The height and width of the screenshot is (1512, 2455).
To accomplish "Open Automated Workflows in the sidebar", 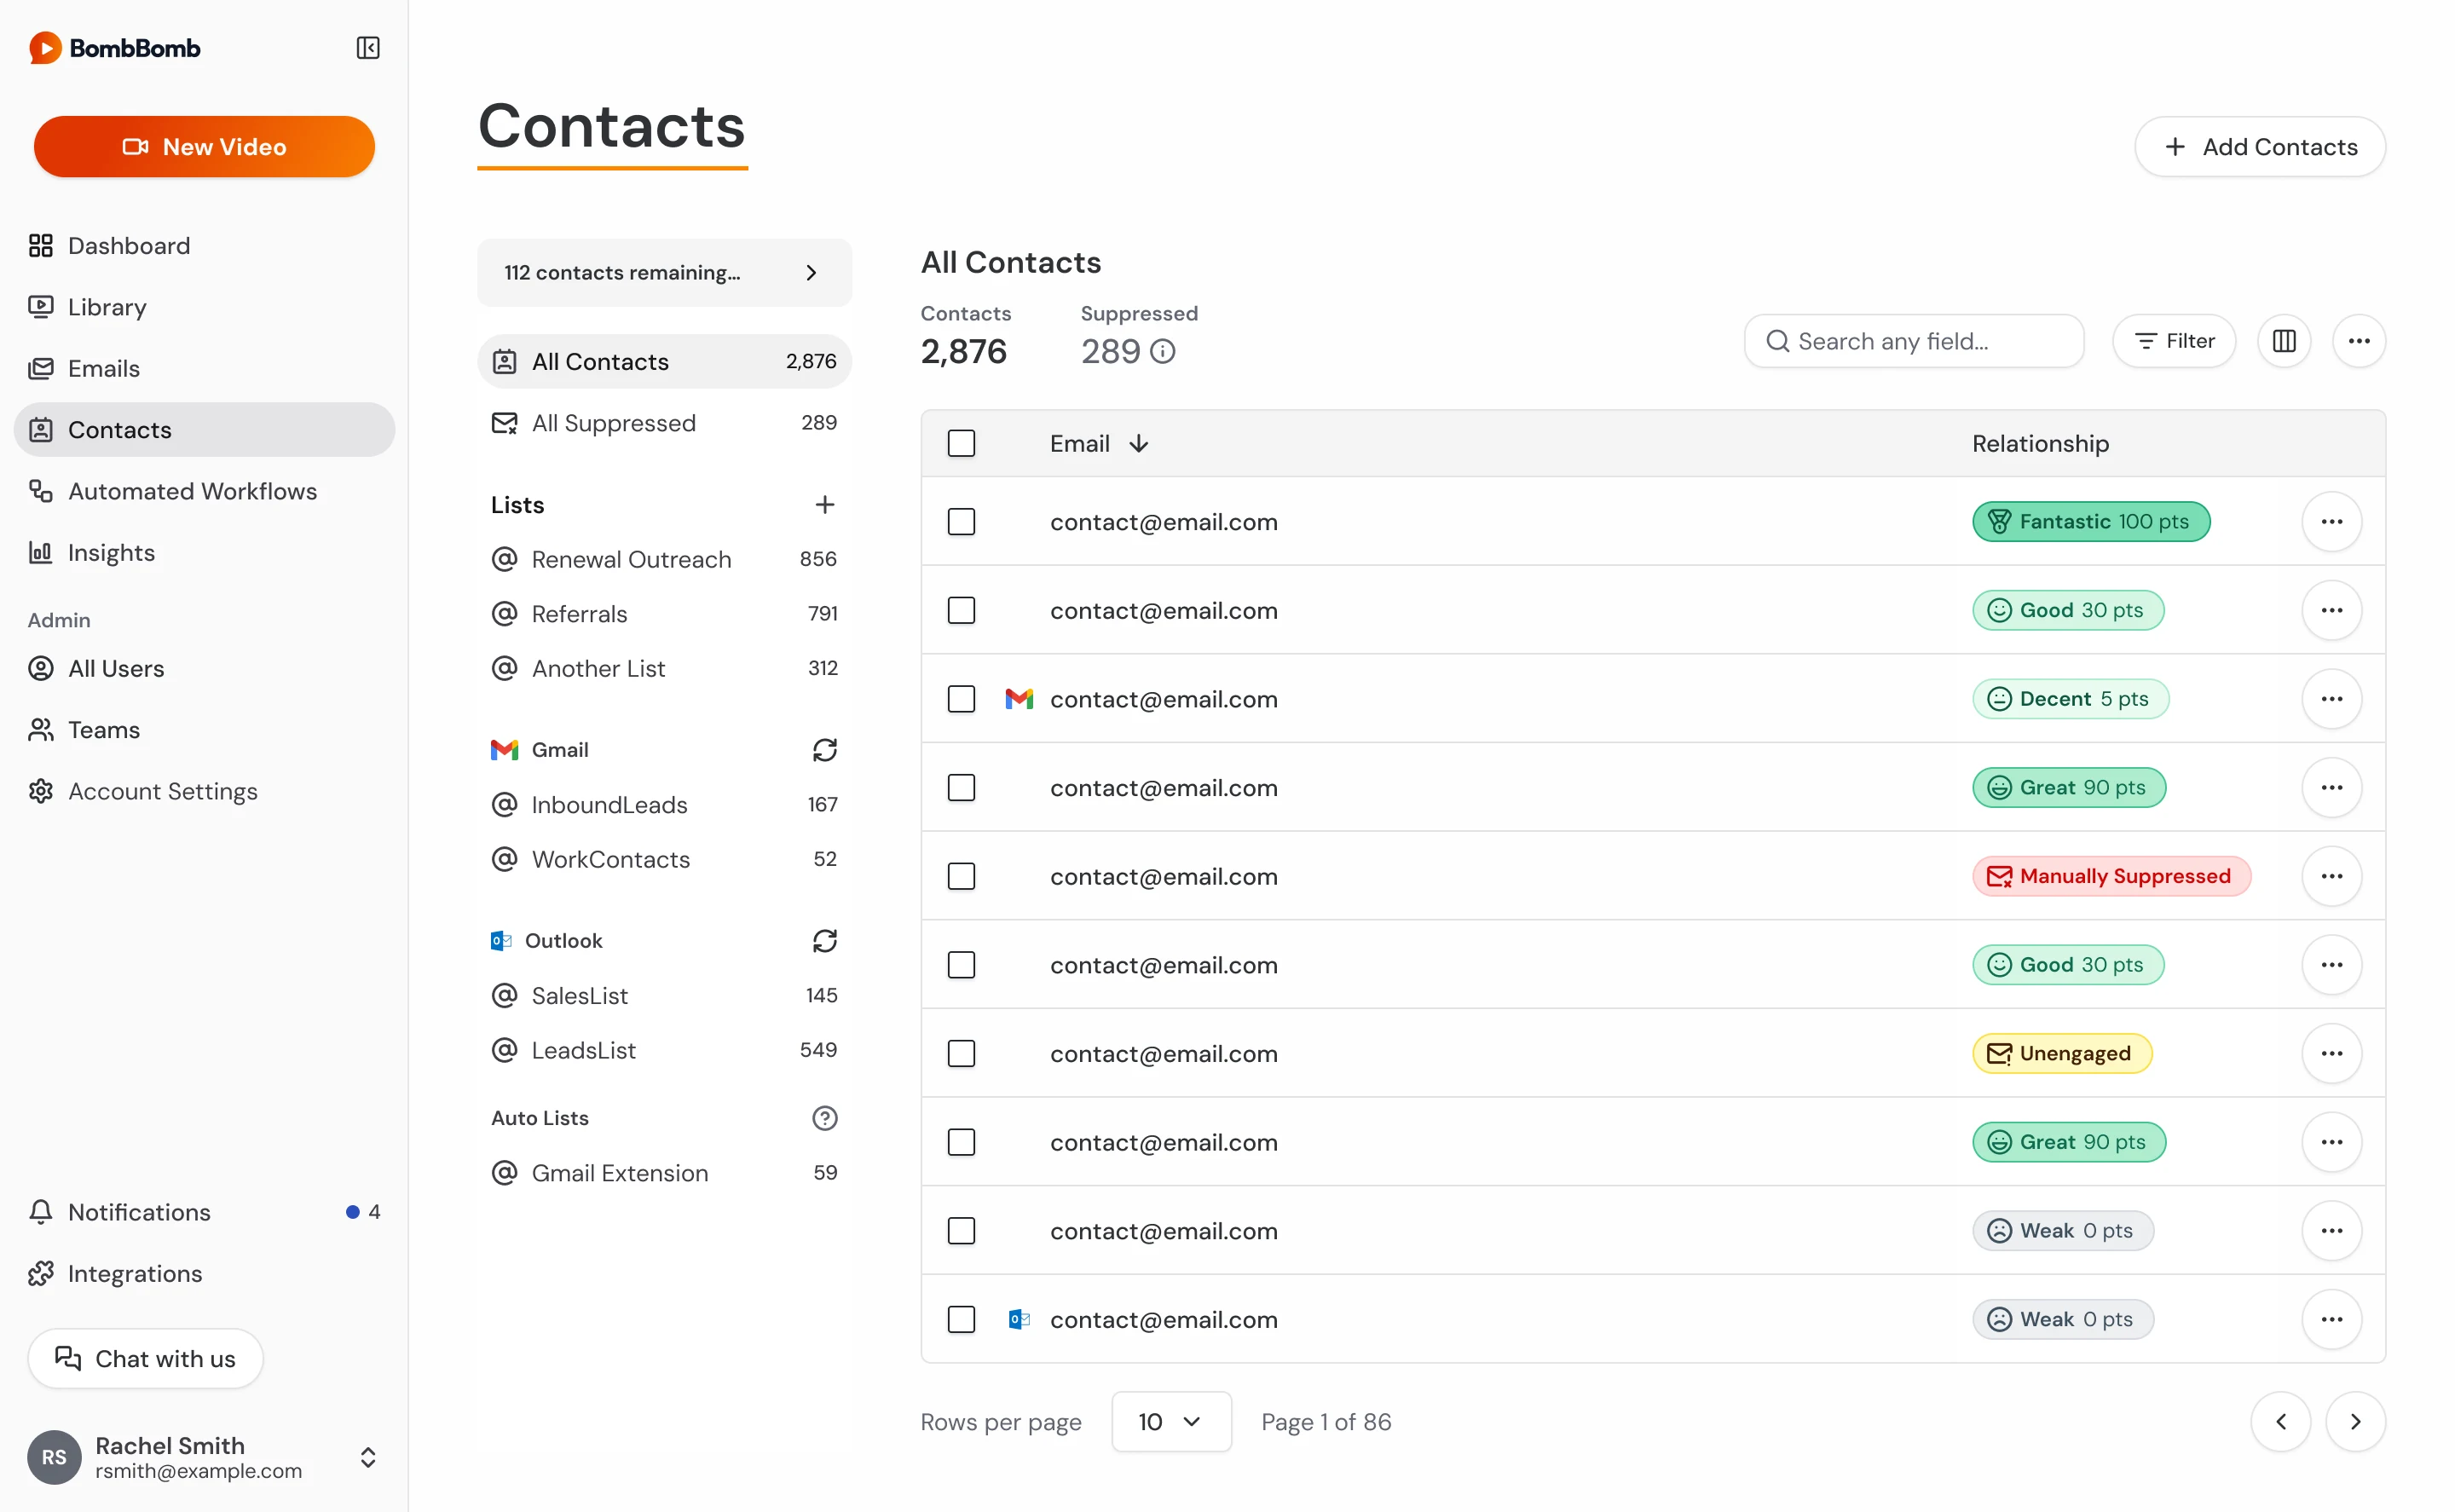I will click(204, 491).
